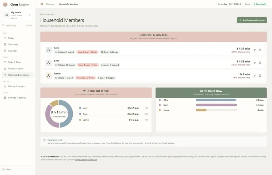The image size is (272, 175).
Task: Click Jamie's gold bar in Open Right Now
Action: click(x=201, y=110)
